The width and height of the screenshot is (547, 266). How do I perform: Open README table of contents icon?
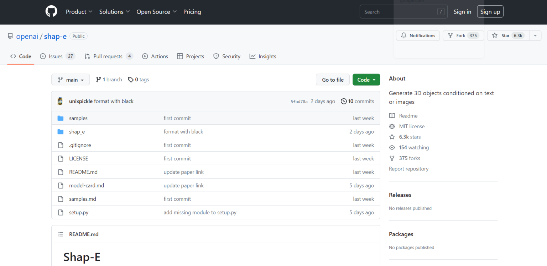click(61, 234)
